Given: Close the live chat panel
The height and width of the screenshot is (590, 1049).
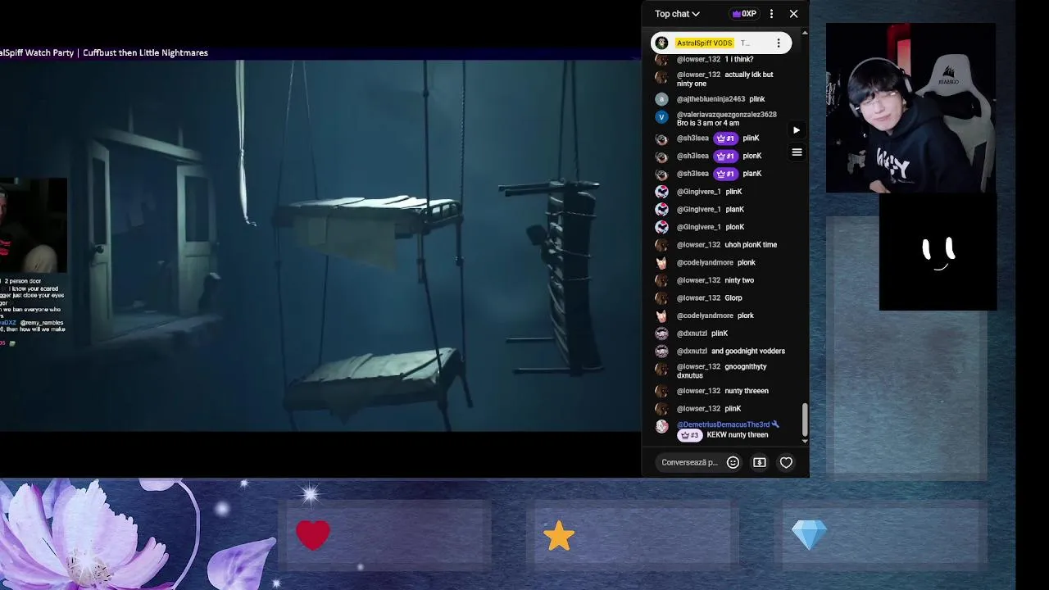Looking at the screenshot, I should 793,14.
